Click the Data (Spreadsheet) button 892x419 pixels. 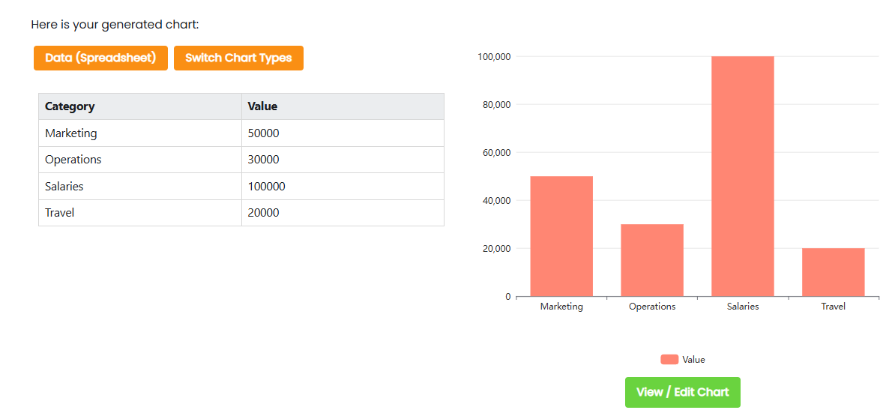coord(100,58)
